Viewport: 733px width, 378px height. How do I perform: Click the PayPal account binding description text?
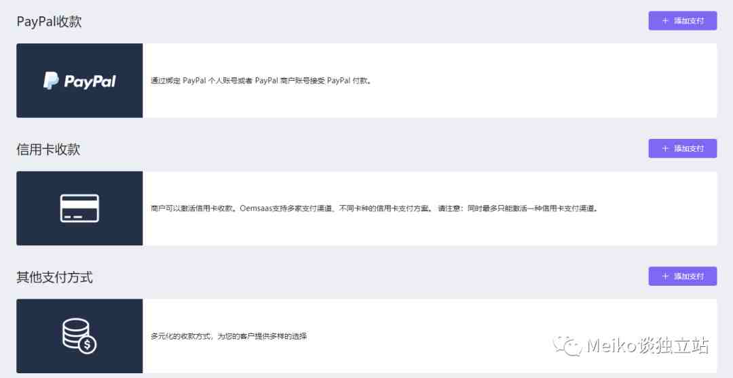point(261,81)
